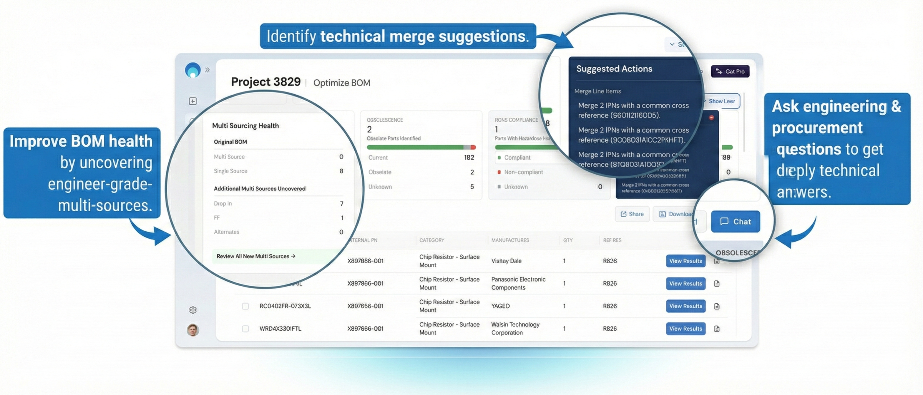Dismiss suggestion with red minus icon
Viewport: 923px width, 395px height.
711,118
